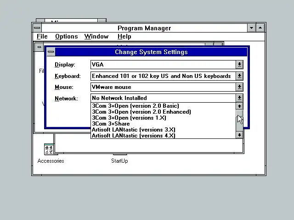Click the network list scrollbar thumb

coord(239,113)
